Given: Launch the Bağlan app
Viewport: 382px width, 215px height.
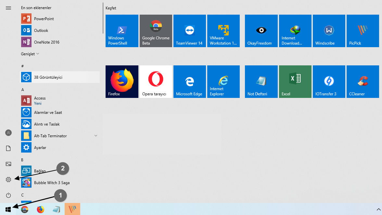Looking at the screenshot, I should click(60, 171).
